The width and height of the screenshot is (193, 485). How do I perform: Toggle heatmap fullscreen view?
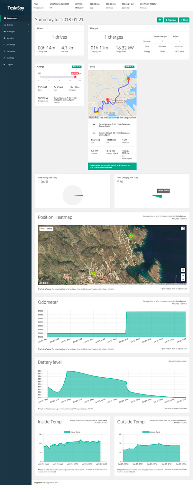point(183,228)
